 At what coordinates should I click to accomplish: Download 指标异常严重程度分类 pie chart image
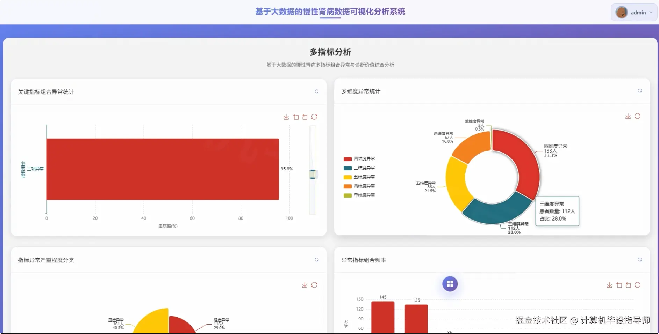pos(305,285)
